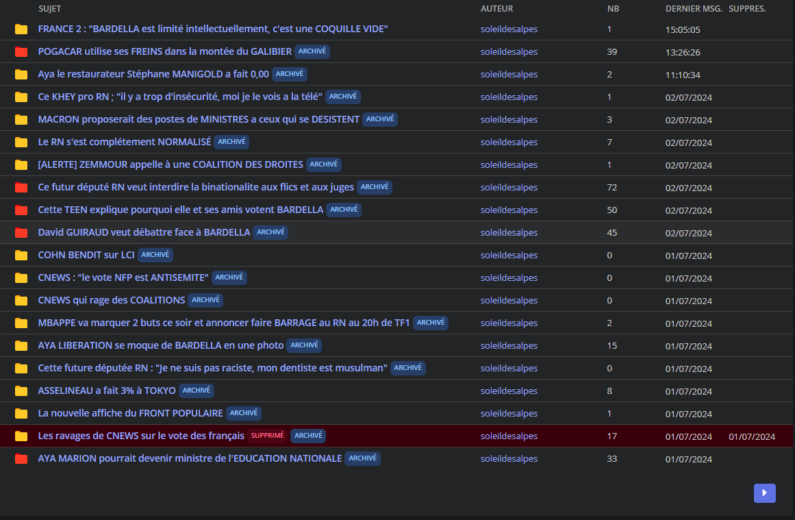Click folder icon for MACRON proposerait topic
This screenshot has height=520, width=795.
pos(21,119)
